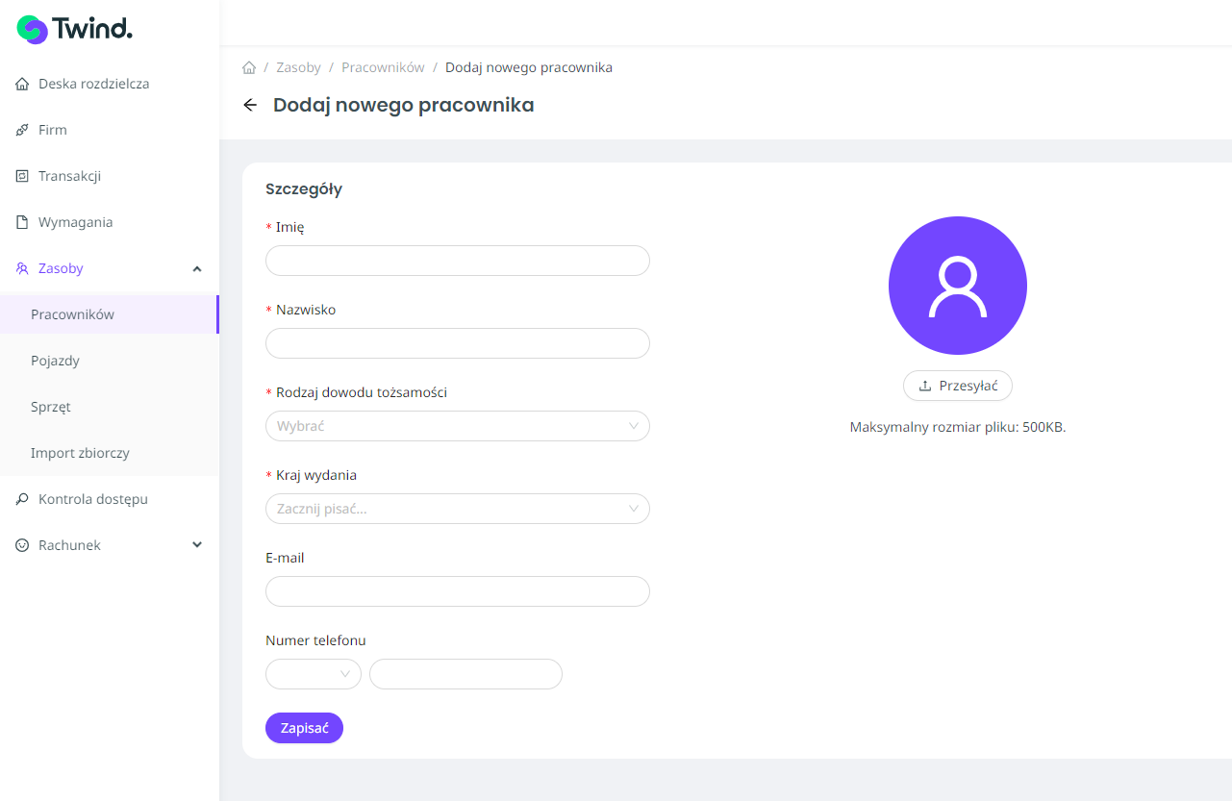
Task: Open Transakcji menu item
Action: [110, 176]
